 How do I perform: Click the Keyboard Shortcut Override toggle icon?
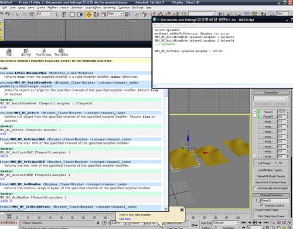pos(144,14)
